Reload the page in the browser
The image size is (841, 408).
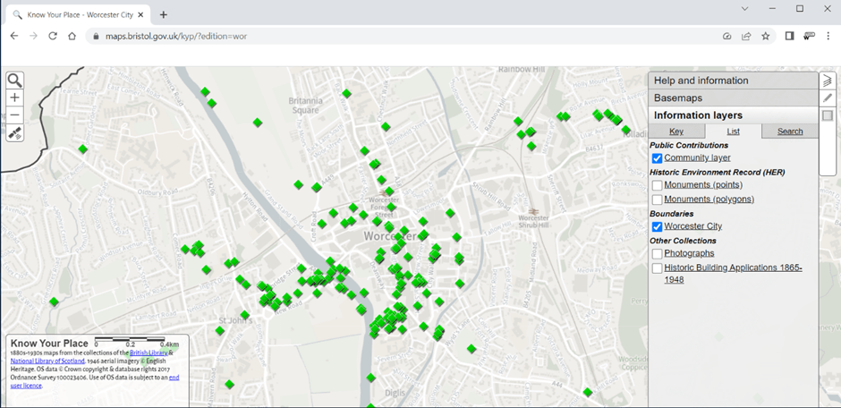point(53,36)
